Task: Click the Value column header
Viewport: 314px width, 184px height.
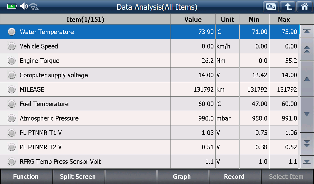Action: tap(193, 19)
